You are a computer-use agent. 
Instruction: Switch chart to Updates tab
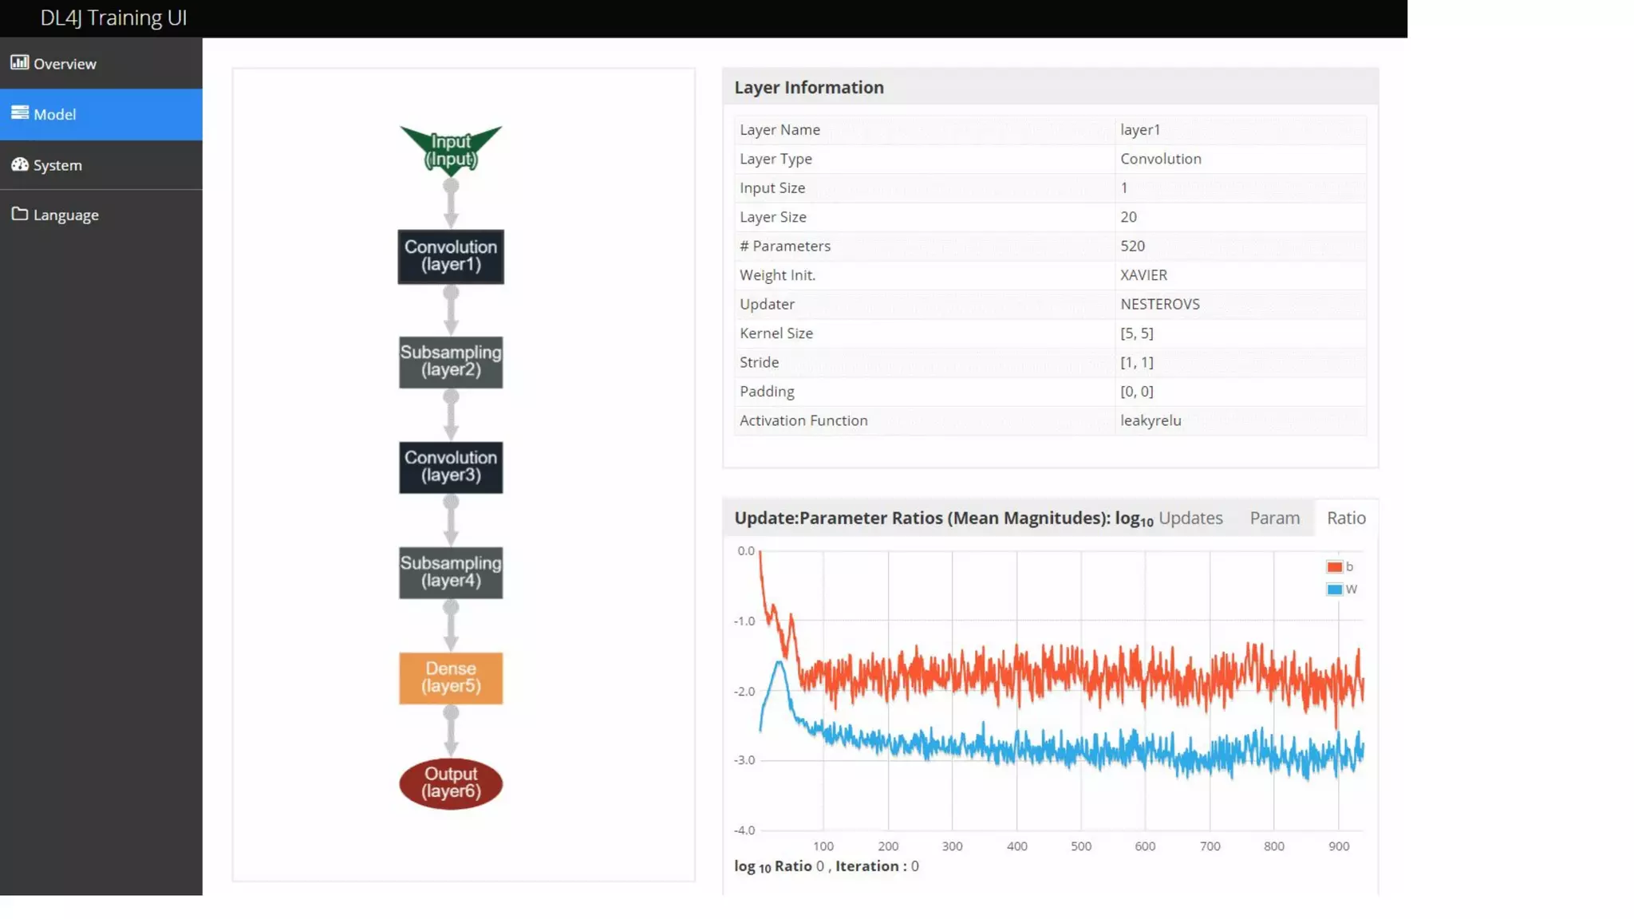pos(1190,518)
